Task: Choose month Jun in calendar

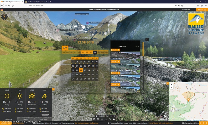Action: pyautogui.click(x=83, y=52)
